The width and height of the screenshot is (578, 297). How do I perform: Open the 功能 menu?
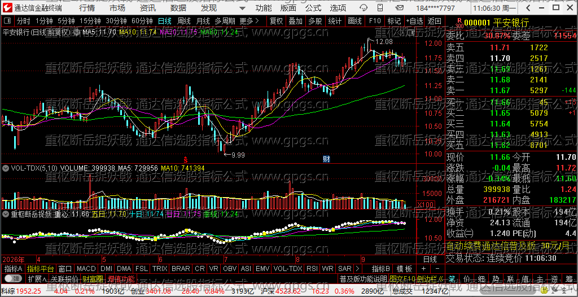click(264, 8)
